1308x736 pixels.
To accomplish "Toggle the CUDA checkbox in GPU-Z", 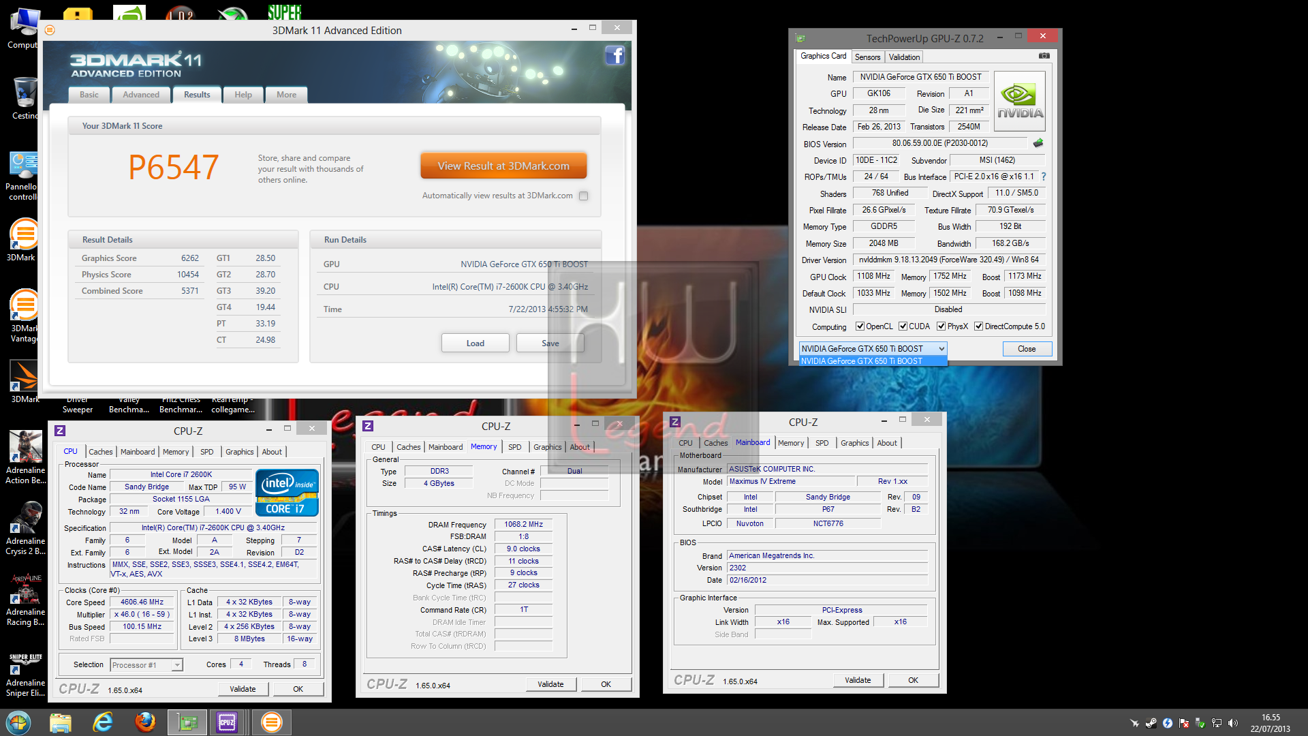I will point(903,326).
